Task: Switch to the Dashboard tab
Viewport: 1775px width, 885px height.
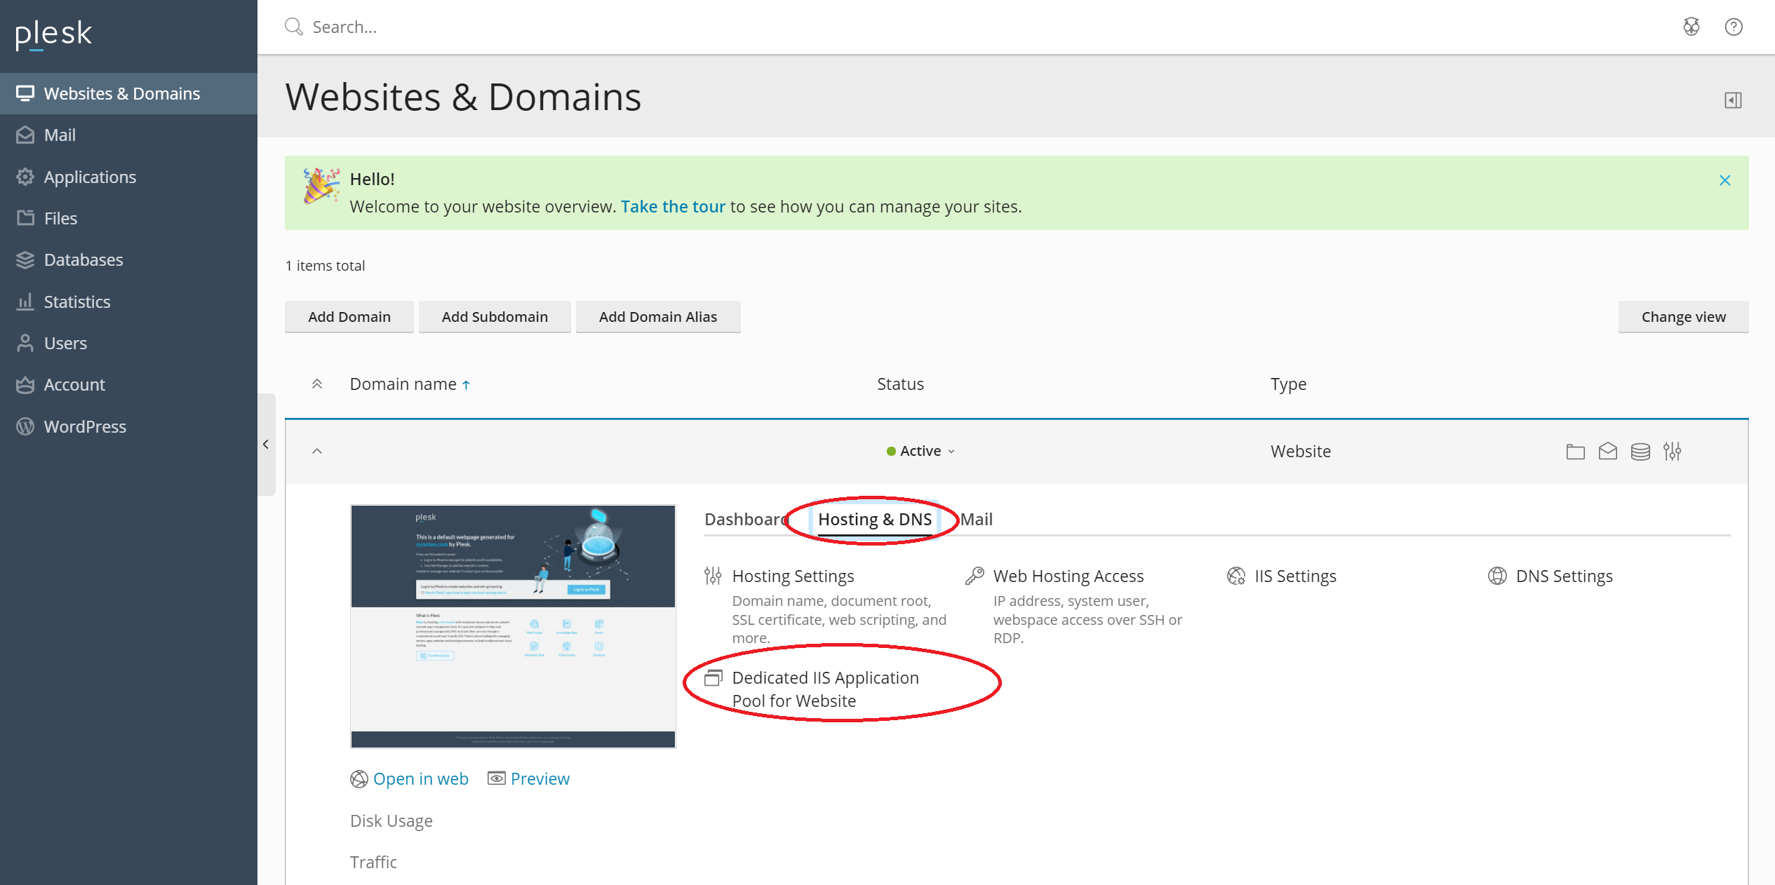Action: tap(746, 519)
